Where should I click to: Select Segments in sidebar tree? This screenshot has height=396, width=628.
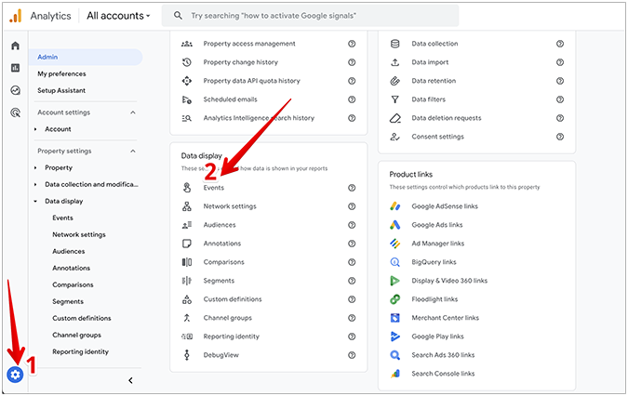(68, 301)
